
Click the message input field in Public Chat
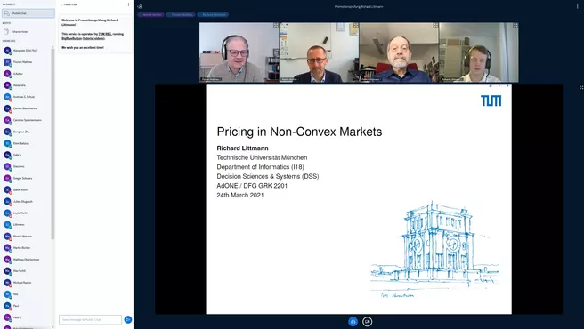pyautogui.click(x=90, y=319)
